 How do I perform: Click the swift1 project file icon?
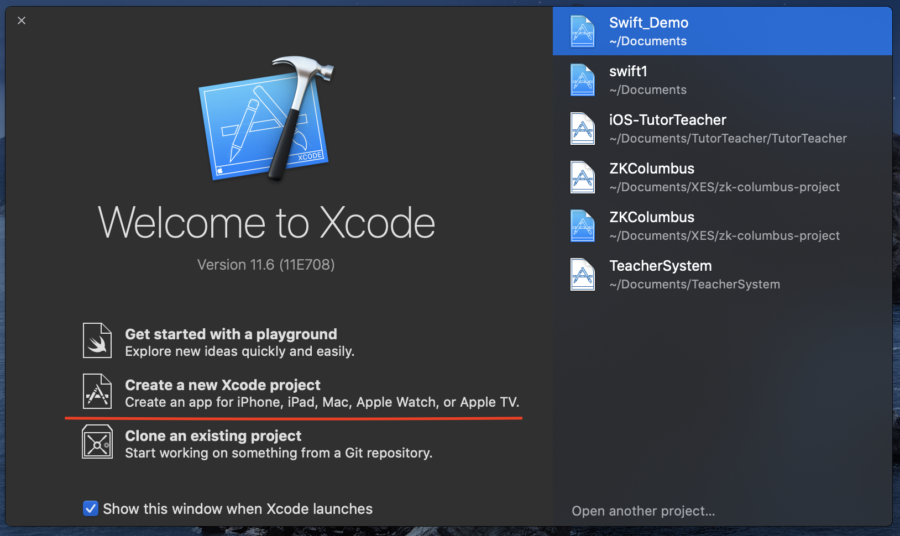tap(583, 80)
